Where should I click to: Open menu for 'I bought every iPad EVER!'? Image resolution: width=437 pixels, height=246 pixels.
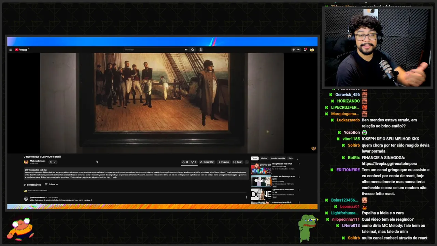pos(299,164)
